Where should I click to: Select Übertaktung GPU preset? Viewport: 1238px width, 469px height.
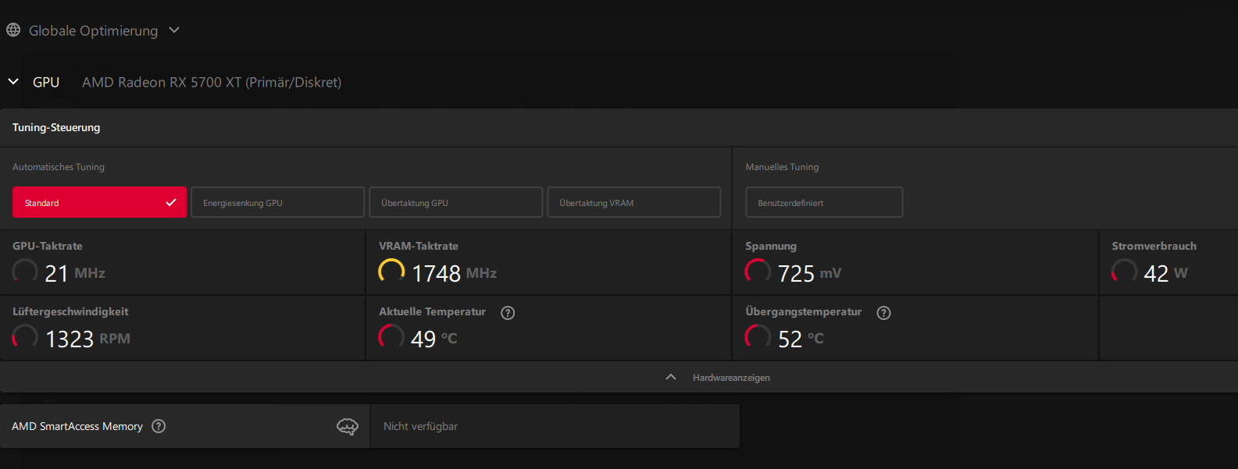[455, 202]
